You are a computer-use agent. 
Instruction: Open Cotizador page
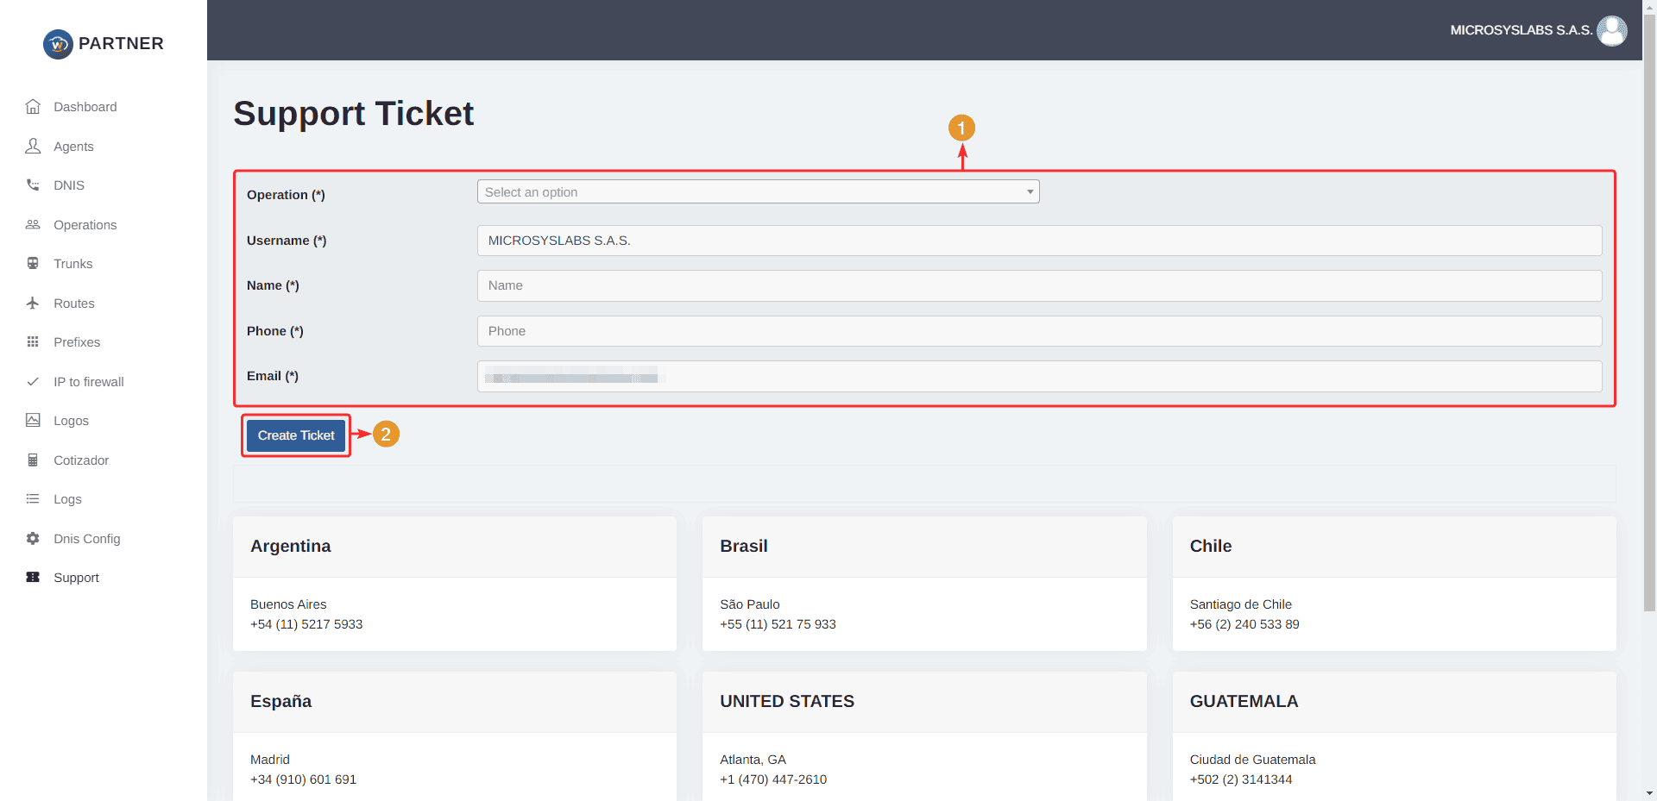[x=81, y=460]
